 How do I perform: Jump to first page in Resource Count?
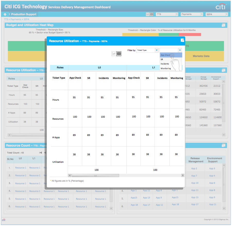(x=40, y=152)
